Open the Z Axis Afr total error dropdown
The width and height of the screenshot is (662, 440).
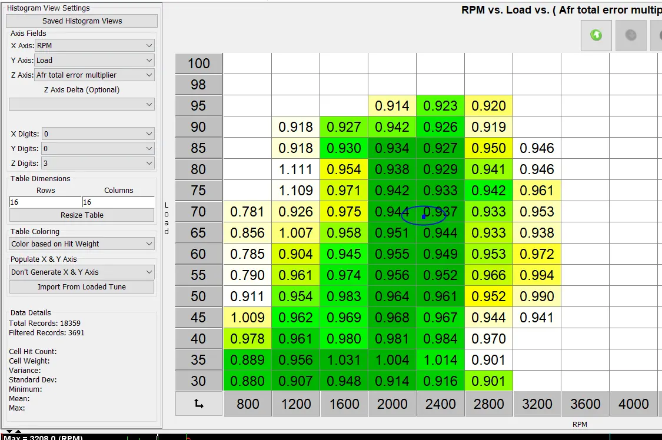[x=95, y=75]
